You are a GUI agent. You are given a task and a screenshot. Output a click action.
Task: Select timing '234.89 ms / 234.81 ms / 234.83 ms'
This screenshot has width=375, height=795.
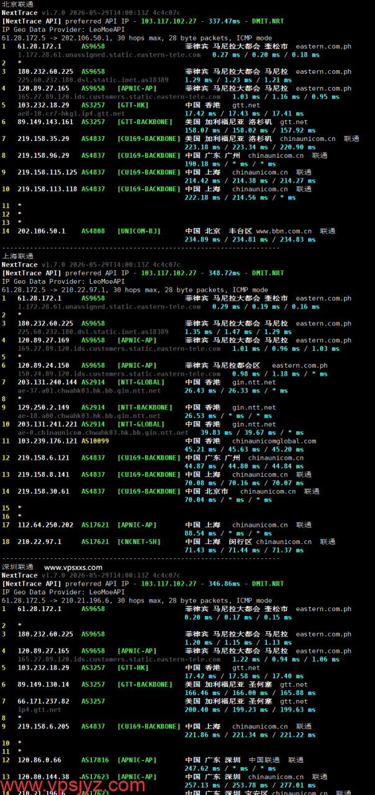(x=250, y=239)
